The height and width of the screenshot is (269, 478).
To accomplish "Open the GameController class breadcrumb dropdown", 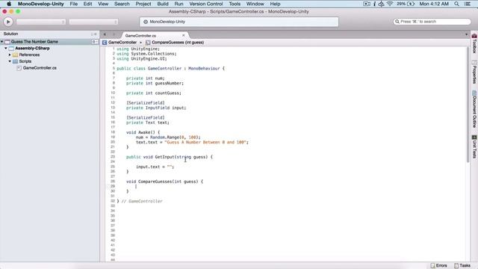I will [119, 43].
